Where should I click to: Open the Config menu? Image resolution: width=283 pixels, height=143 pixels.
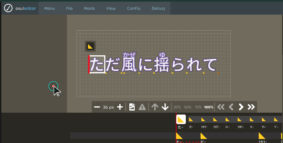coord(133,8)
